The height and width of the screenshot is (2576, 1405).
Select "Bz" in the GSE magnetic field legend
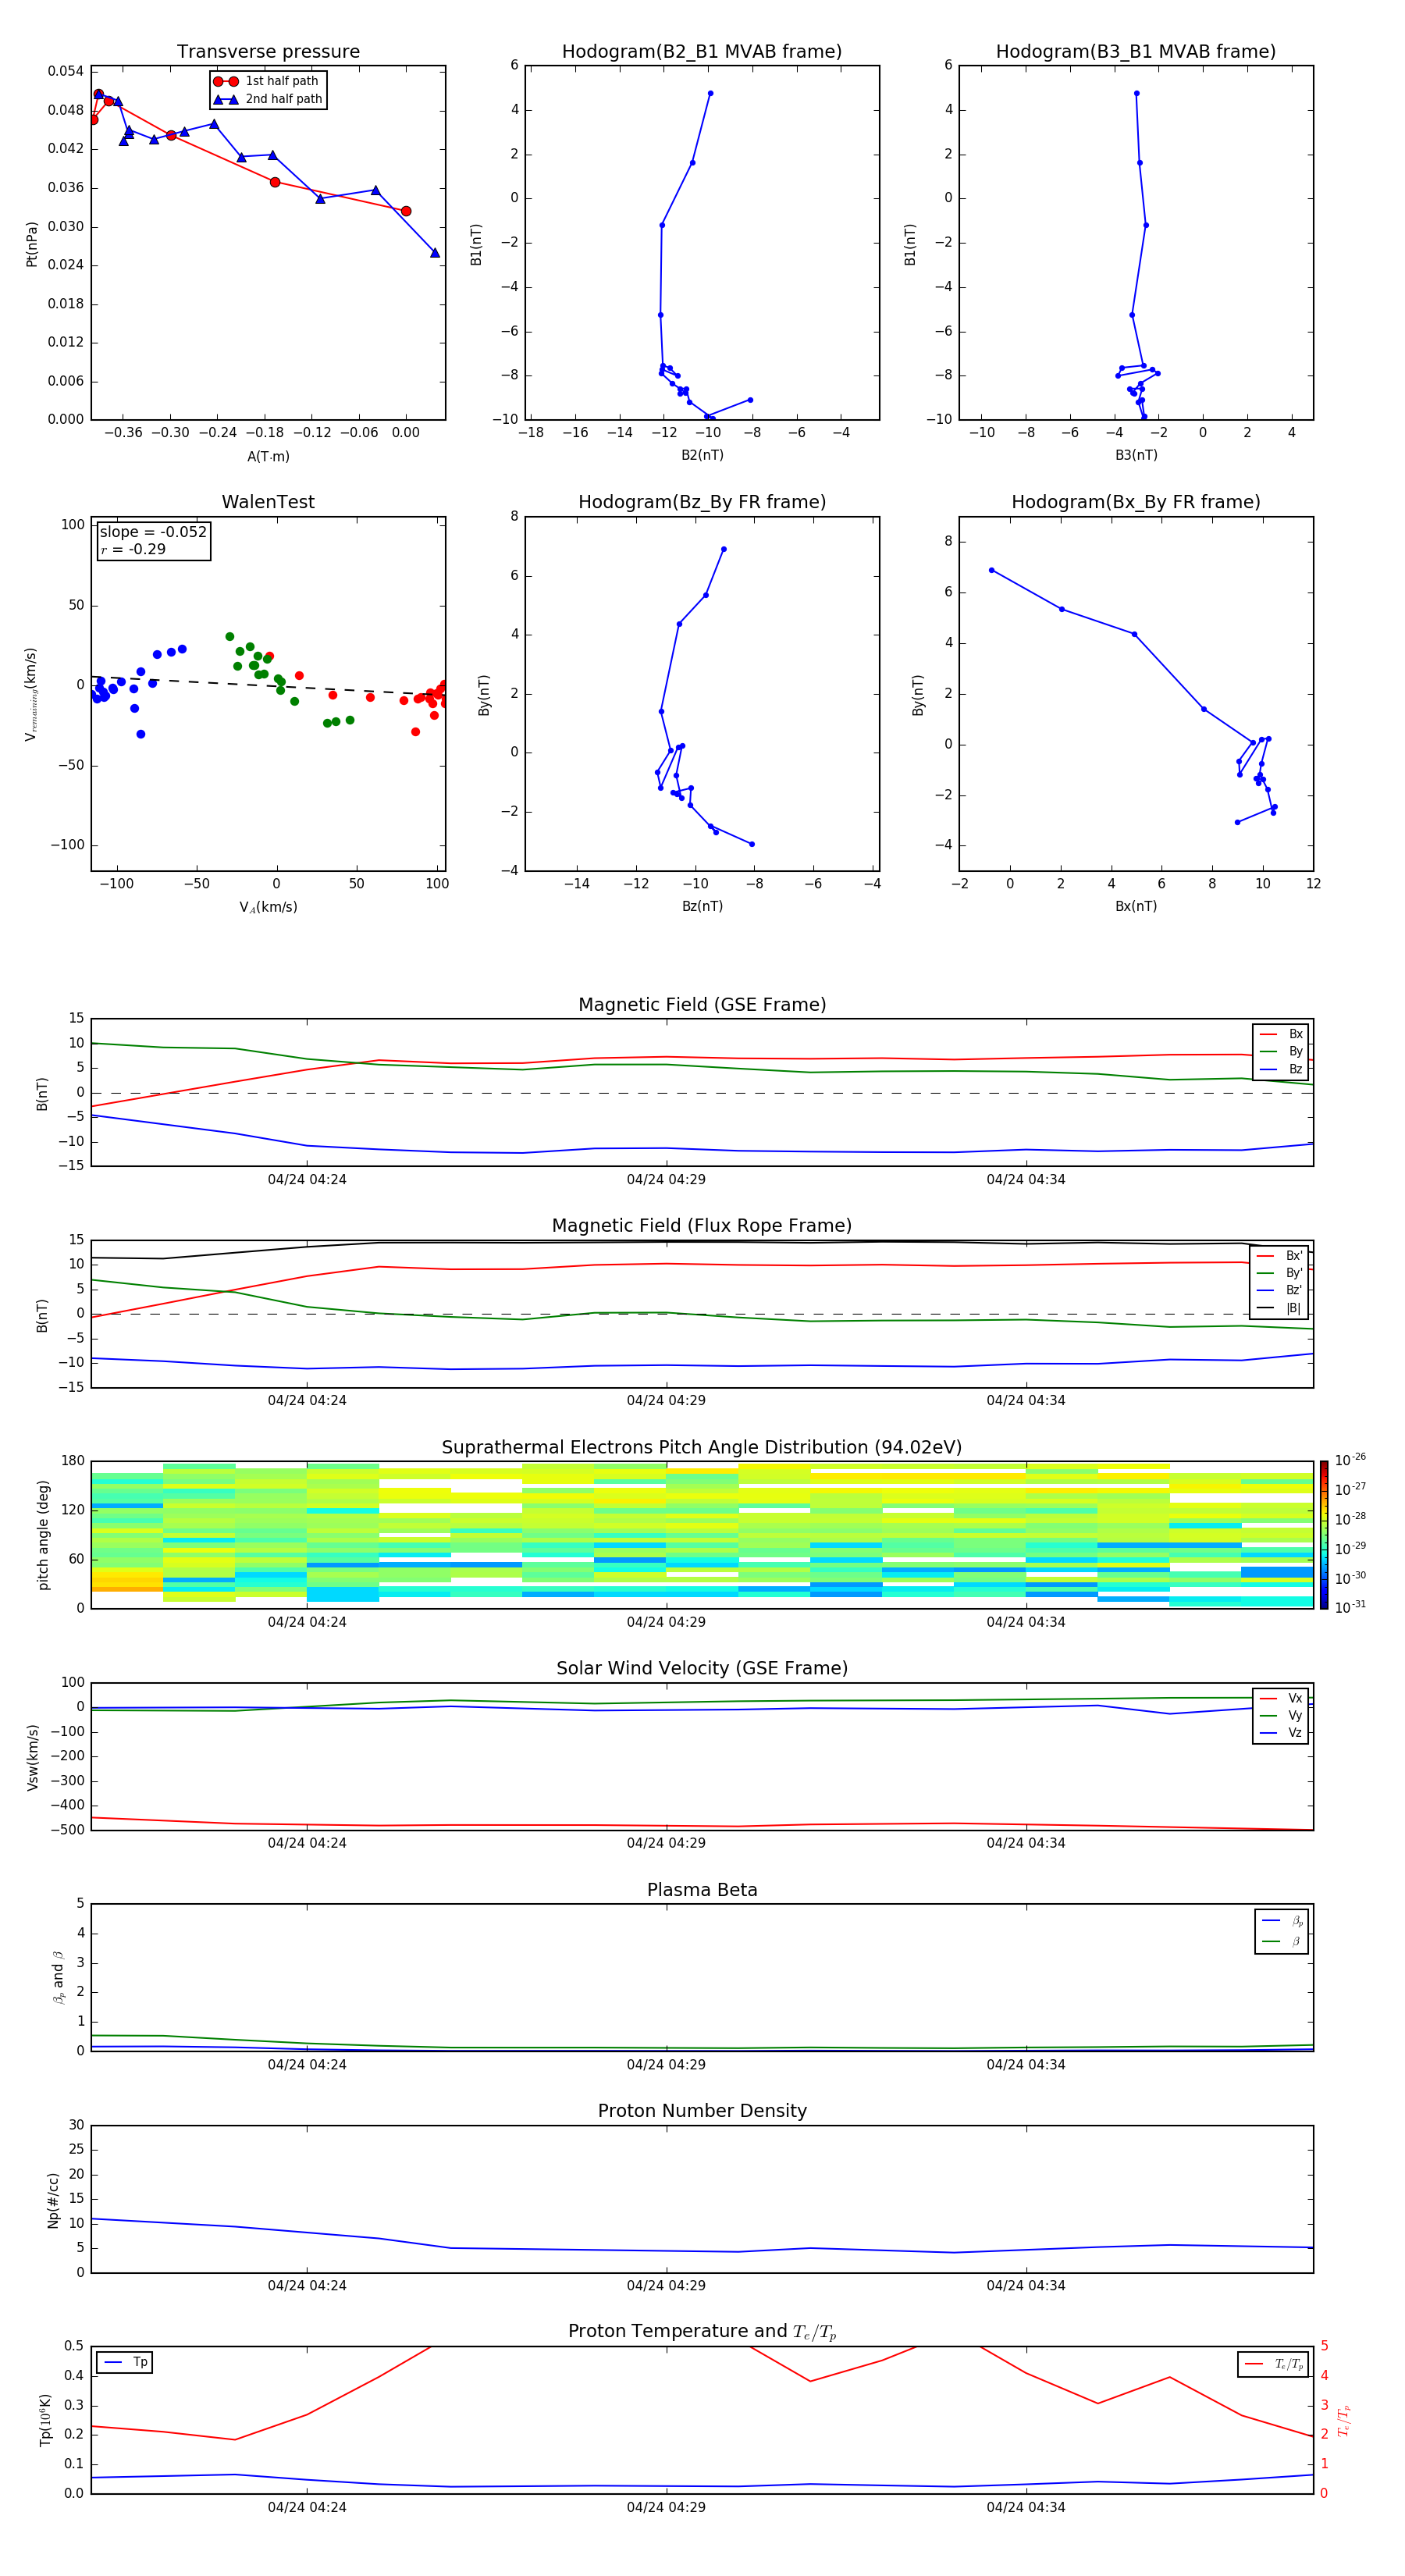tap(1281, 1069)
